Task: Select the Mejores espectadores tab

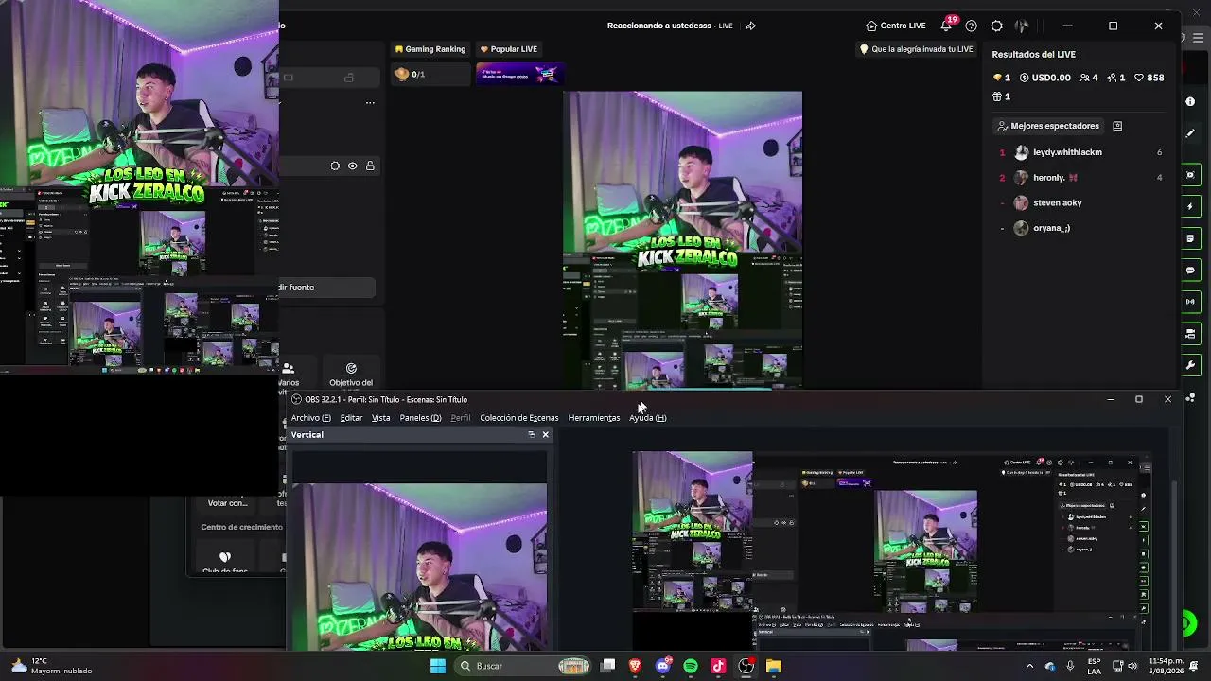Action: tap(1048, 126)
